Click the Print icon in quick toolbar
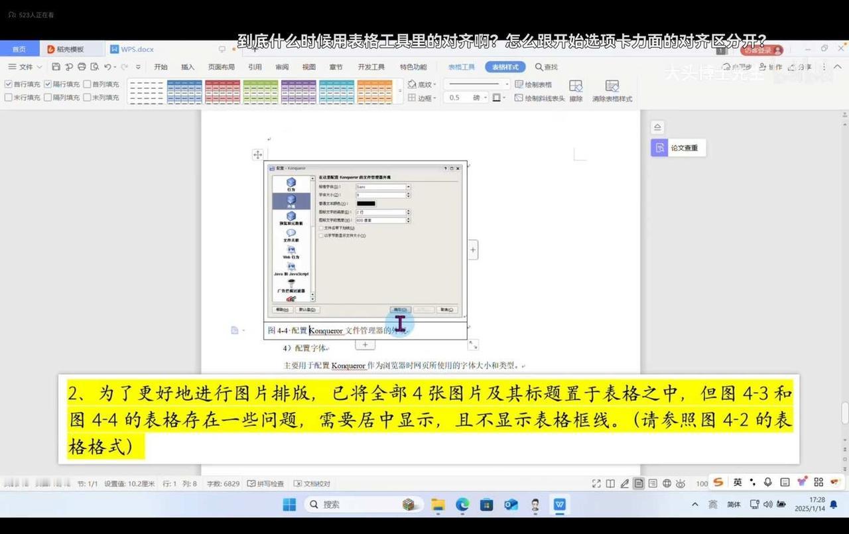Screen dimensions: 849x534 click(82, 67)
